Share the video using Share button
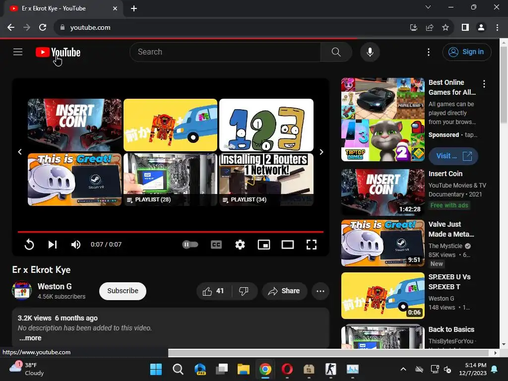Screen dimensions: 508x381 (x=284, y=291)
